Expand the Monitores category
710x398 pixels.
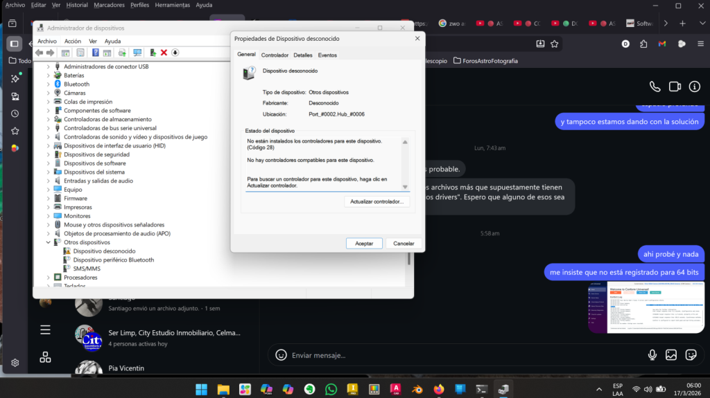(48, 216)
